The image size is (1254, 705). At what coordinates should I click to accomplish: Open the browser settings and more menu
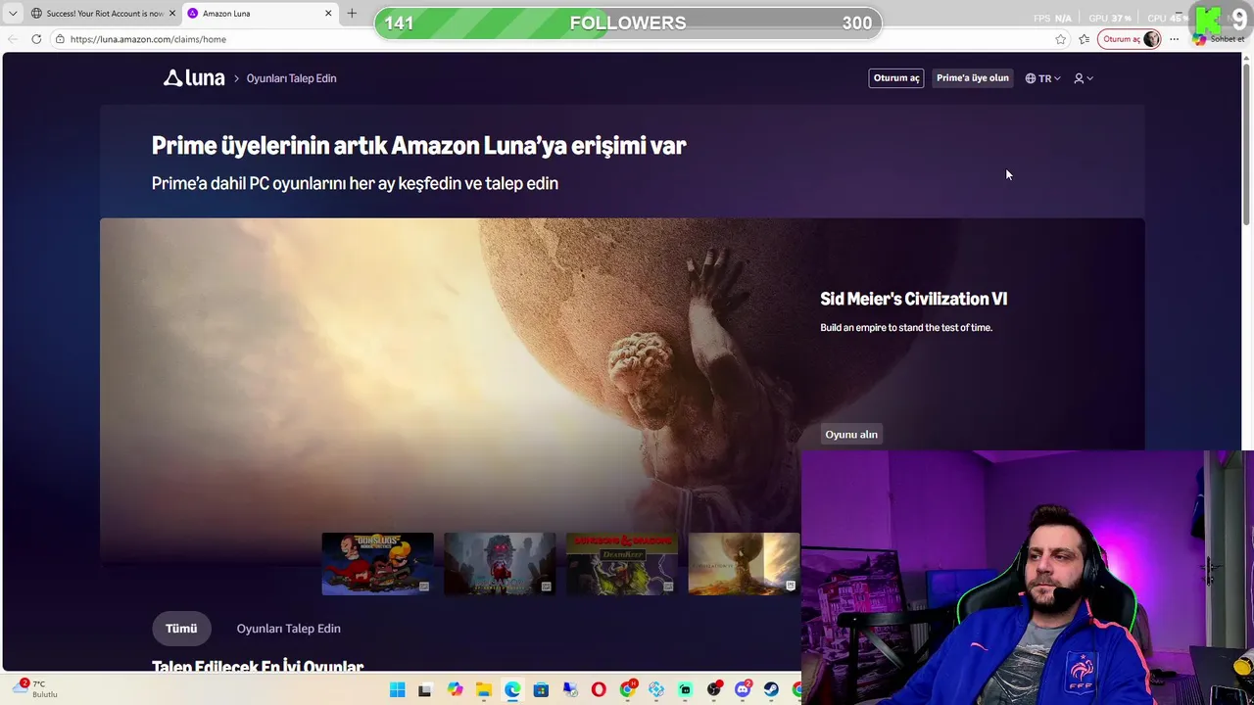[x=1174, y=39]
